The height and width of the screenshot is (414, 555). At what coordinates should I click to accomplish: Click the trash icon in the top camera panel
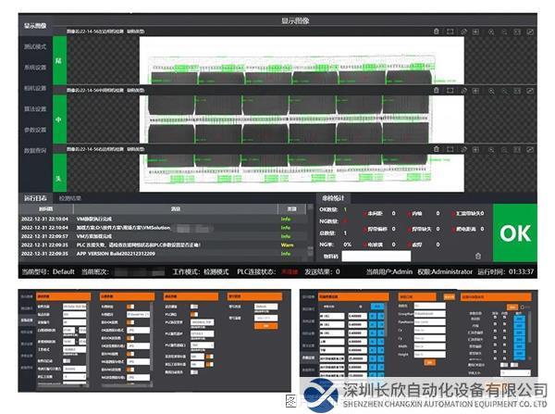click(436, 31)
